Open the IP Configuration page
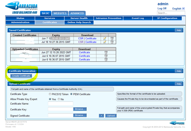 167,18
